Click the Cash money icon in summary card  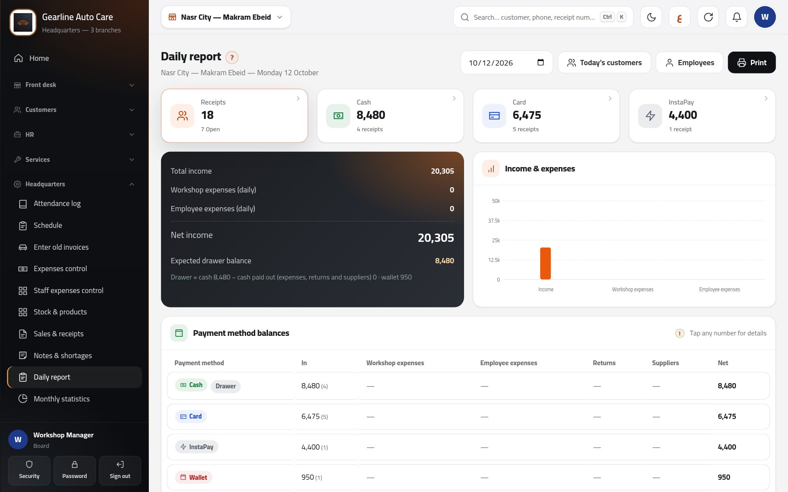click(x=338, y=116)
